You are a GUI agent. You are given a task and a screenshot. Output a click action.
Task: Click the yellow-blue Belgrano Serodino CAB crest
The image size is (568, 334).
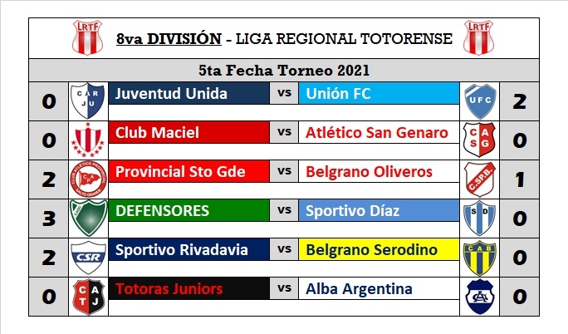[x=480, y=257]
